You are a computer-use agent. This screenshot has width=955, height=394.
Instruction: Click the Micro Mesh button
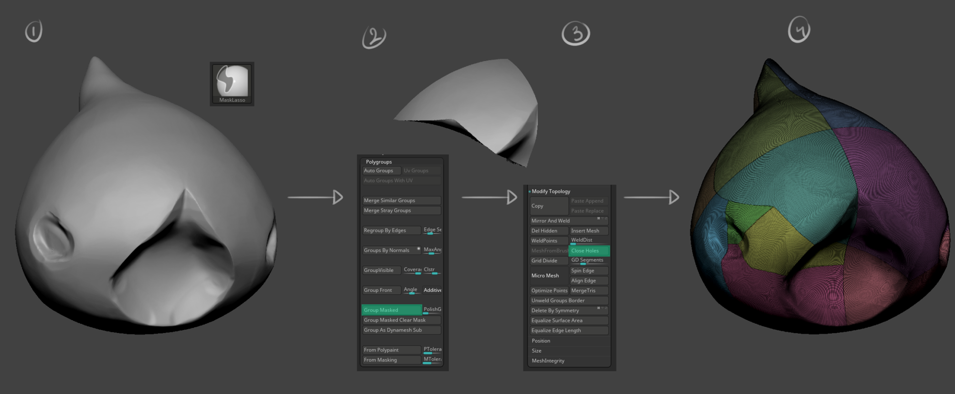[549, 276]
